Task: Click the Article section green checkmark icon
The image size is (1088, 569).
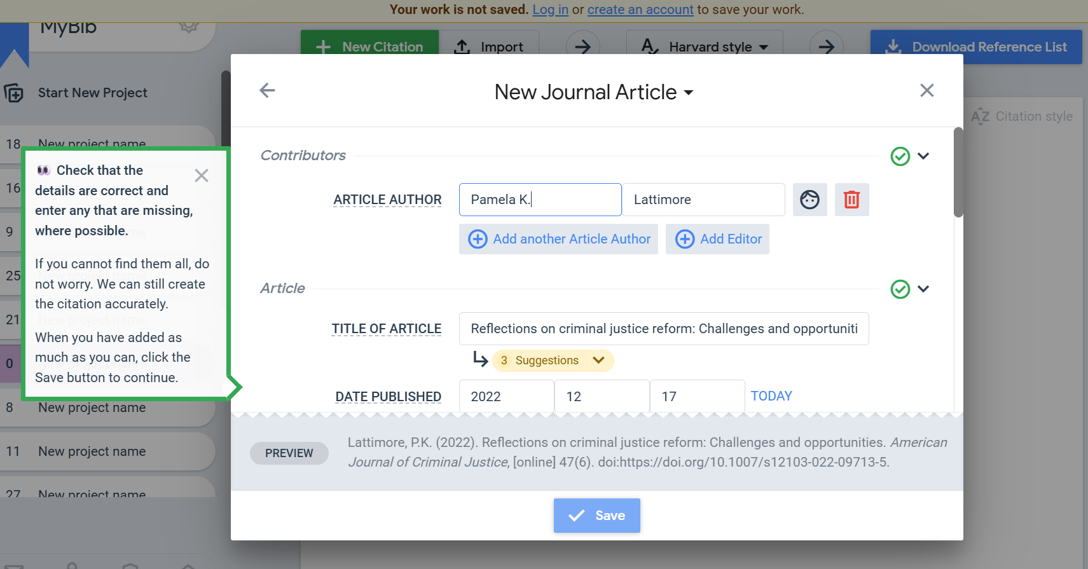Action: tap(900, 289)
